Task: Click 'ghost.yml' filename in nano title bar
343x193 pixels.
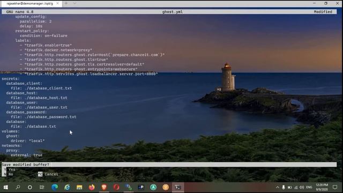Action: click(x=173, y=12)
